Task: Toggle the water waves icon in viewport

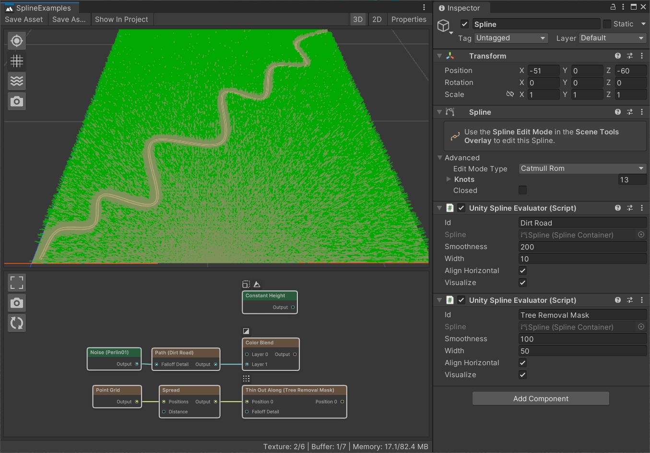Action: click(17, 81)
